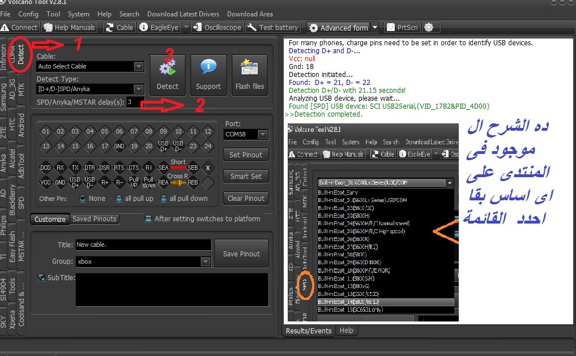
Task: Select the Samsung vertical side tab
Action: coord(3,97)
